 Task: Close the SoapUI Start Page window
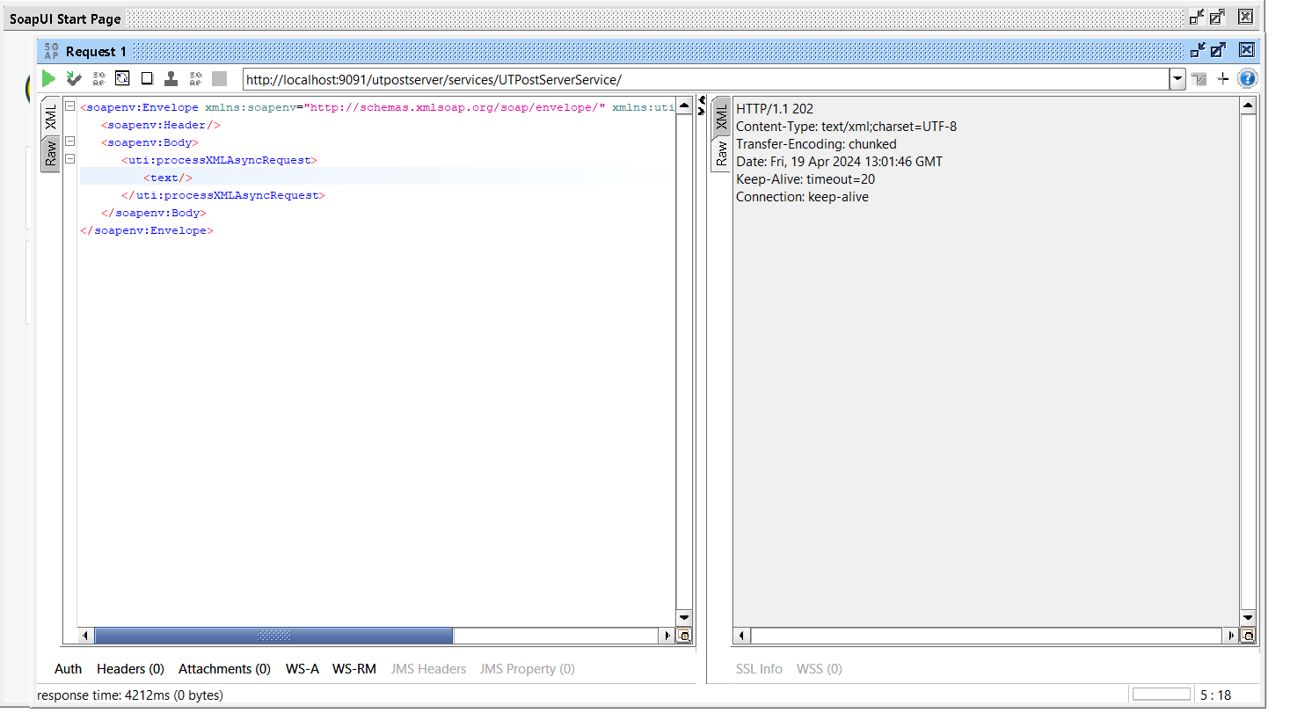click(x=1245, y=17)
